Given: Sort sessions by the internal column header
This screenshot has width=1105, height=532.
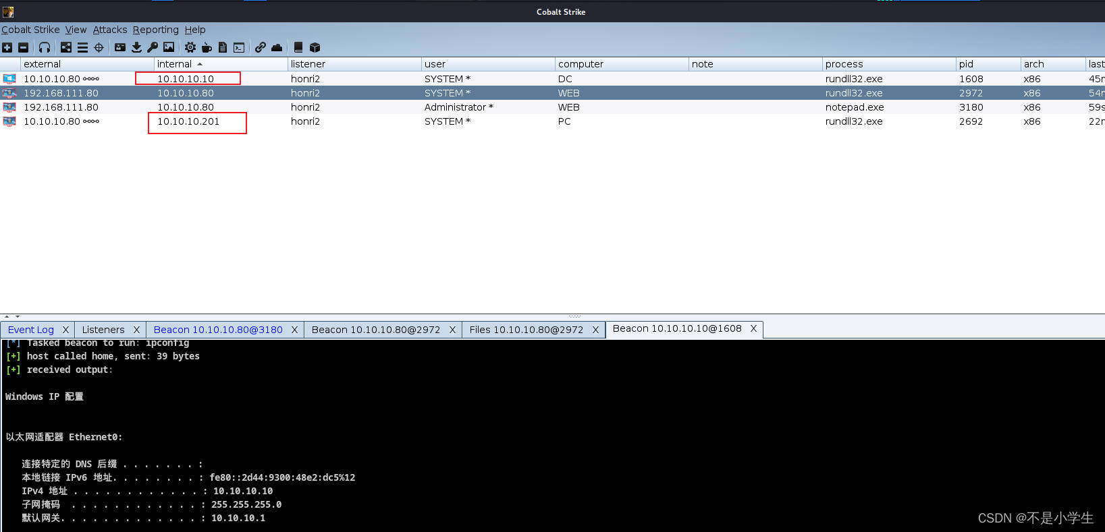Looking at the screenshot, I should (x=221, y=64).
